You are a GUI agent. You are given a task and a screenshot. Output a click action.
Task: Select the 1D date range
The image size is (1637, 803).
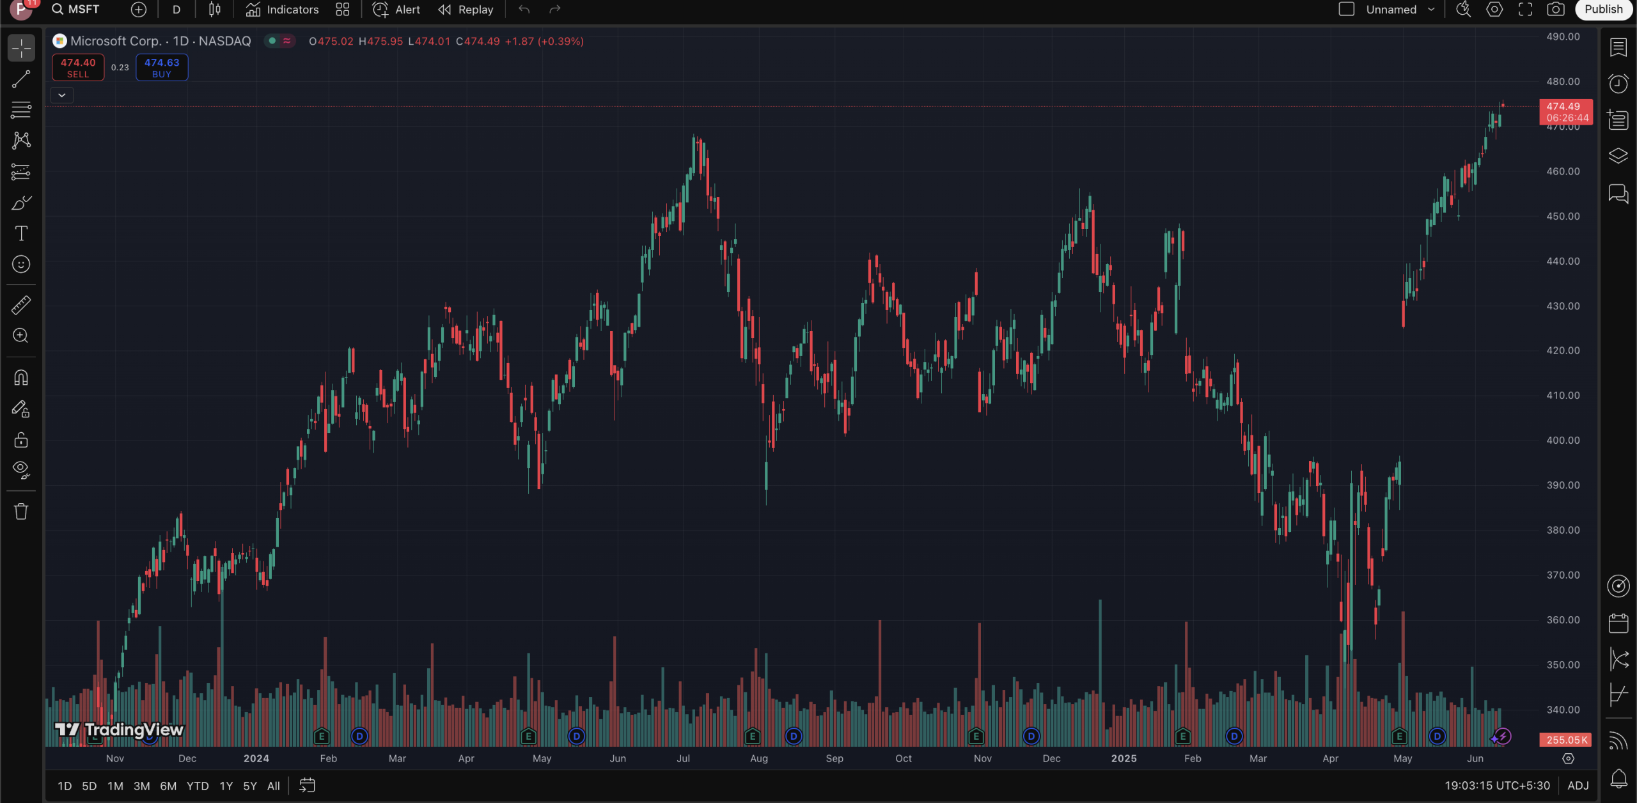pyautogui.click(x=65, y=786)
